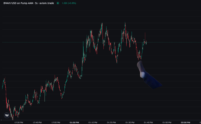Screen dimensions: 201x124
Task: Select the 01:40 PM time axis label
Action: (x=148, y=122)
